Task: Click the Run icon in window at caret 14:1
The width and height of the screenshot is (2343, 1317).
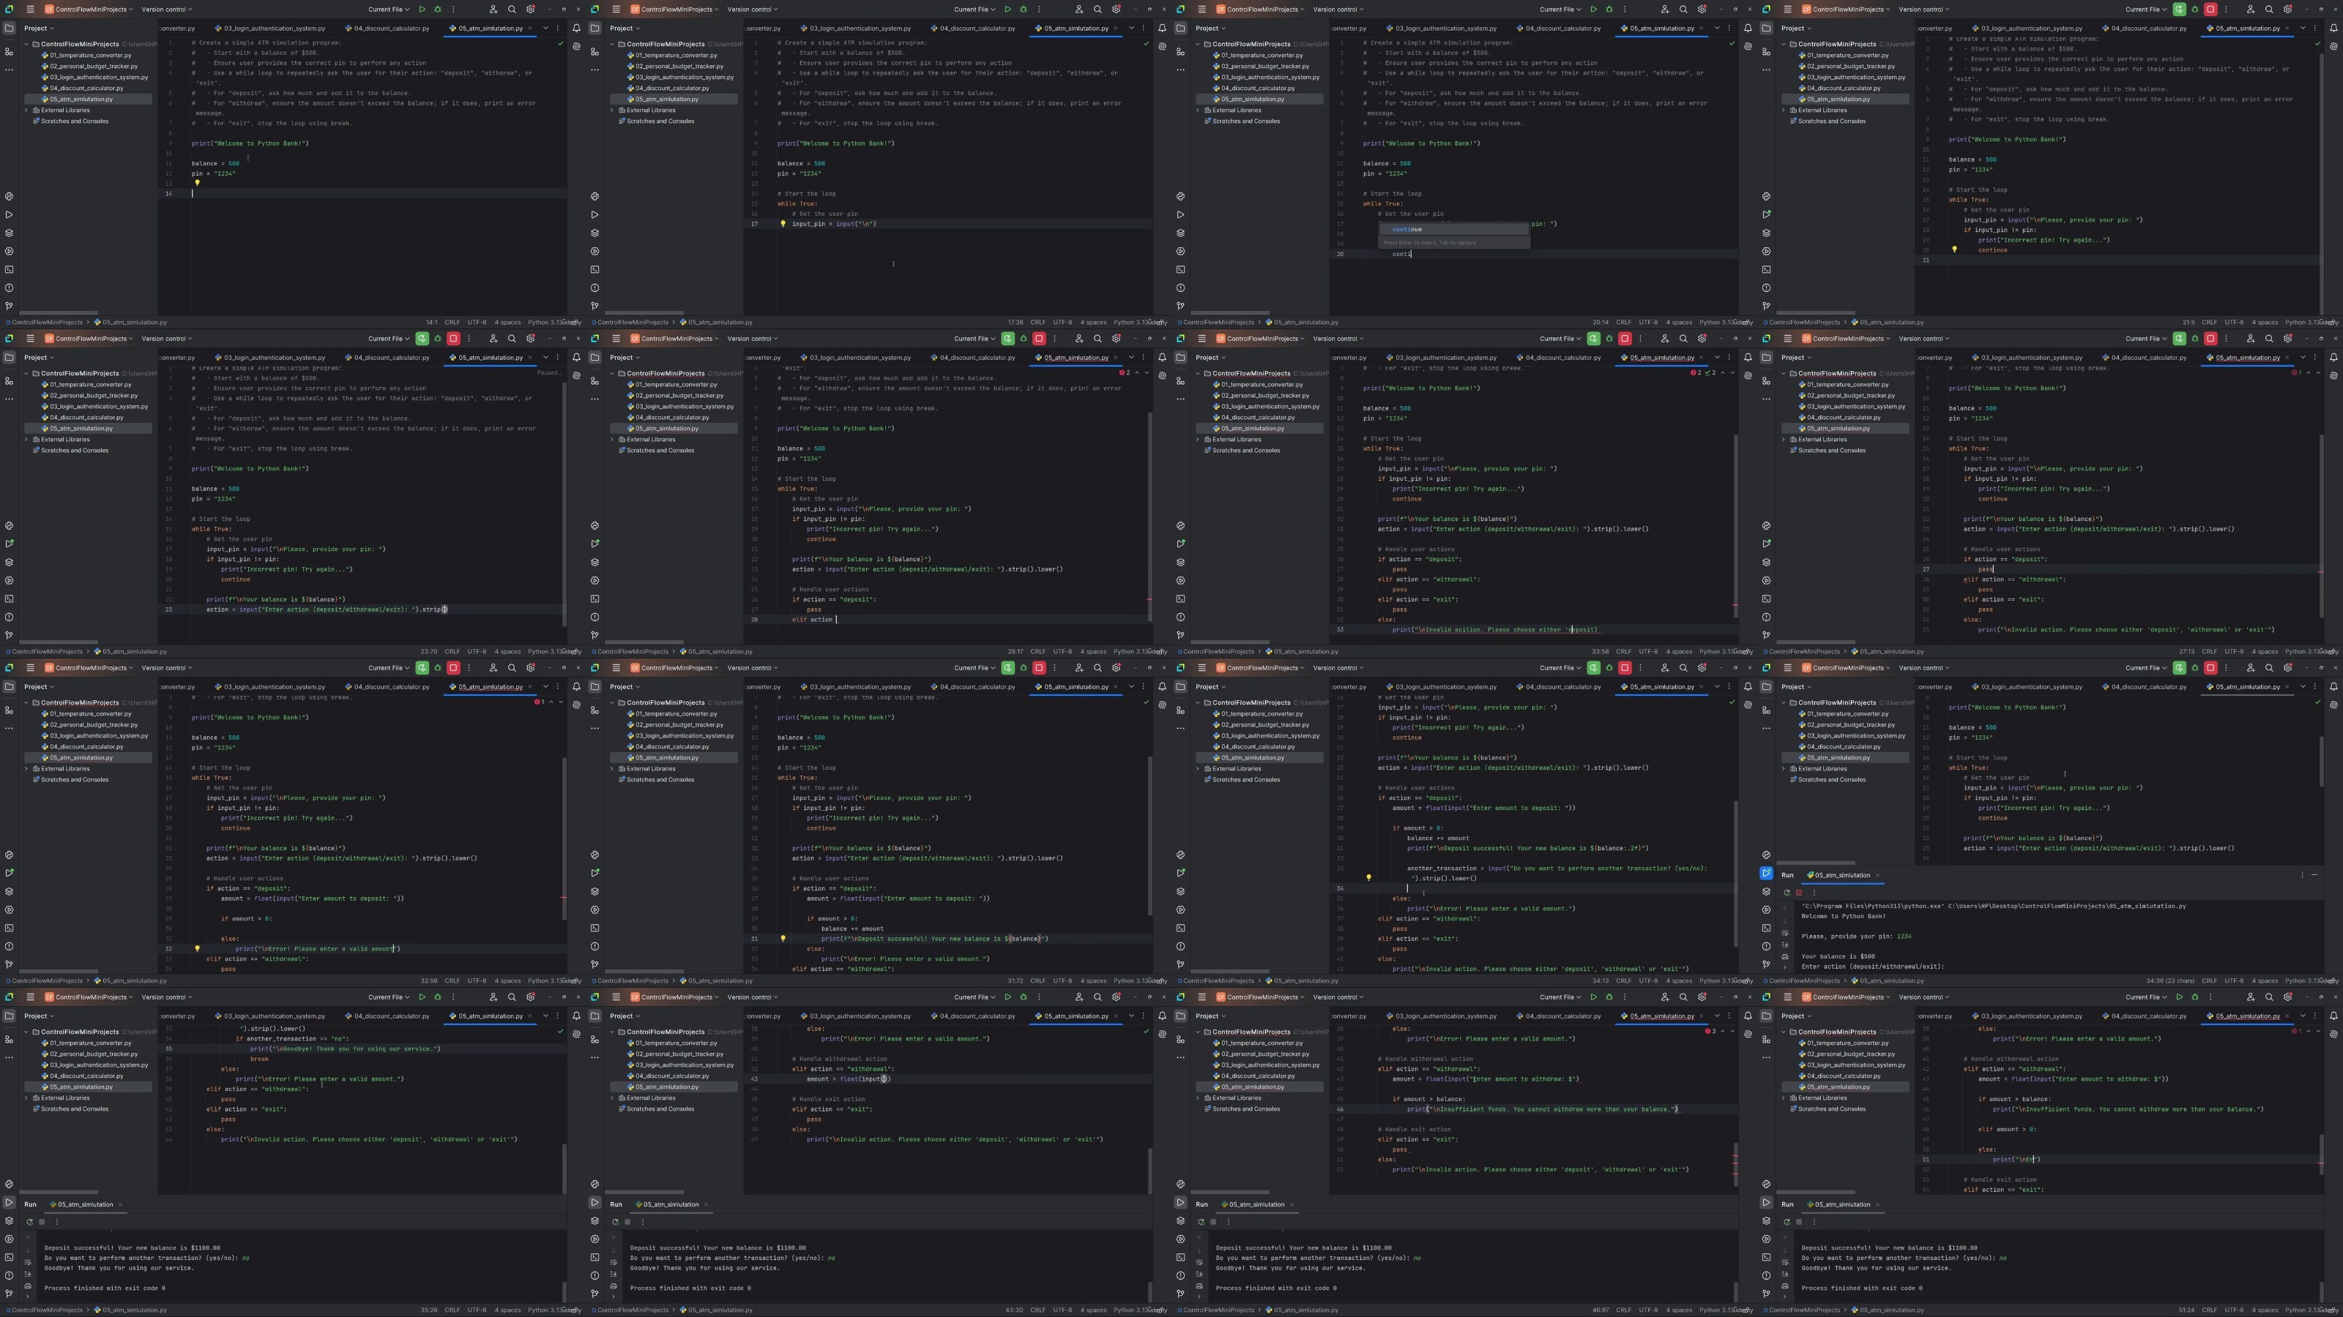Action: pos(422,9)
